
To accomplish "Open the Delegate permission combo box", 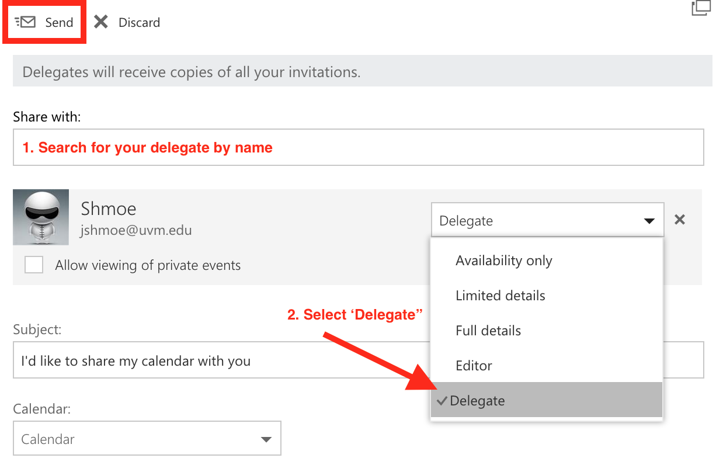I will [547, 220].
